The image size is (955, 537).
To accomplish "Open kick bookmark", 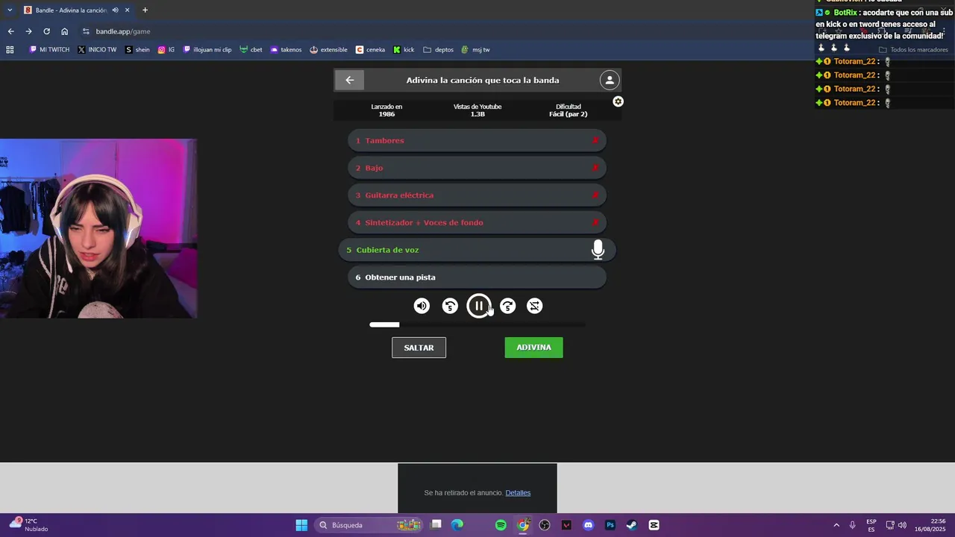I will click(x=404, y=50).
